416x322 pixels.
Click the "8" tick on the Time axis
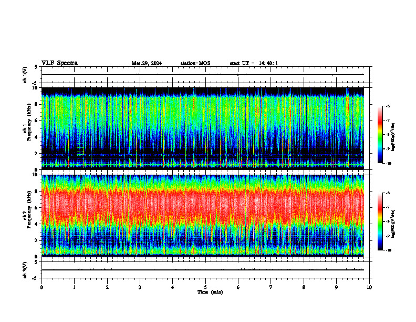coord(304,287)
